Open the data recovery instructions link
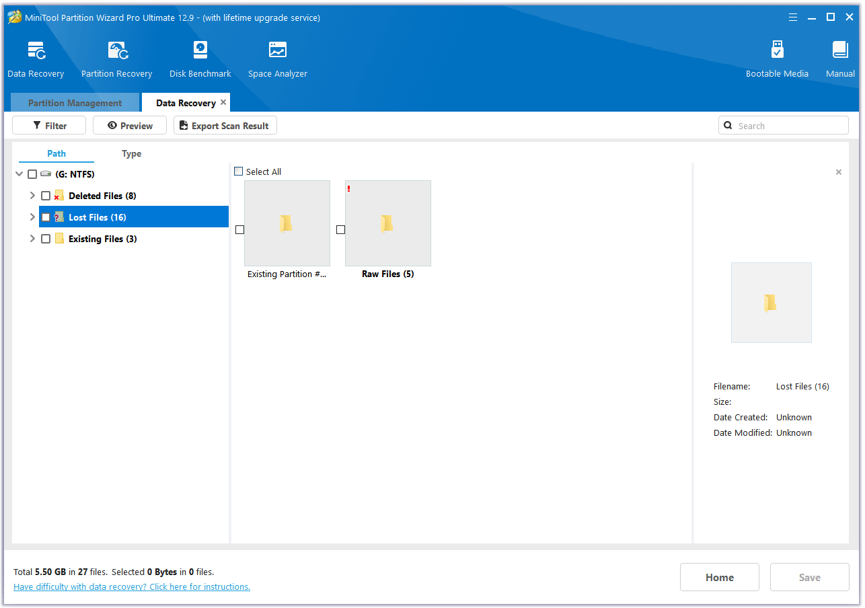Viewport: 865px width, 608px height. point(132,587)
